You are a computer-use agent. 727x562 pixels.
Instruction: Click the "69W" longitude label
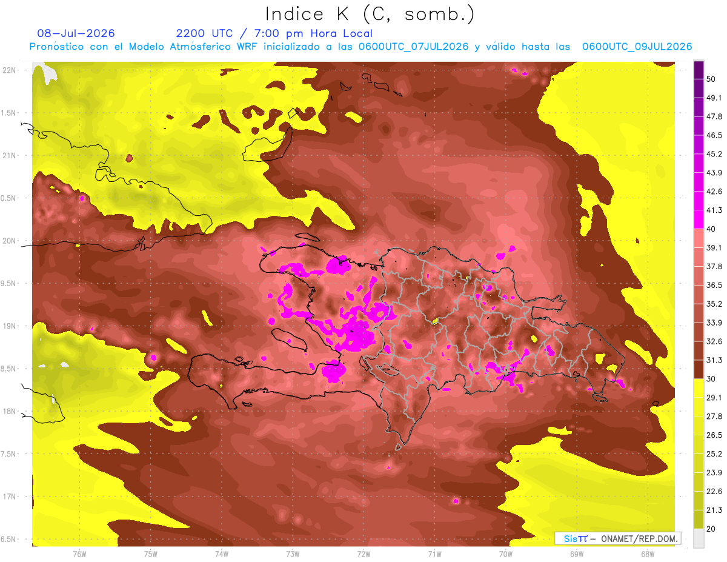click(576, 554)
